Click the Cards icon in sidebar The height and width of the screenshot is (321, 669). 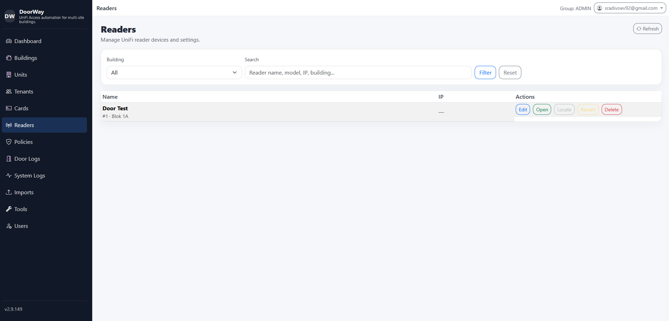[x=9, y=109]
